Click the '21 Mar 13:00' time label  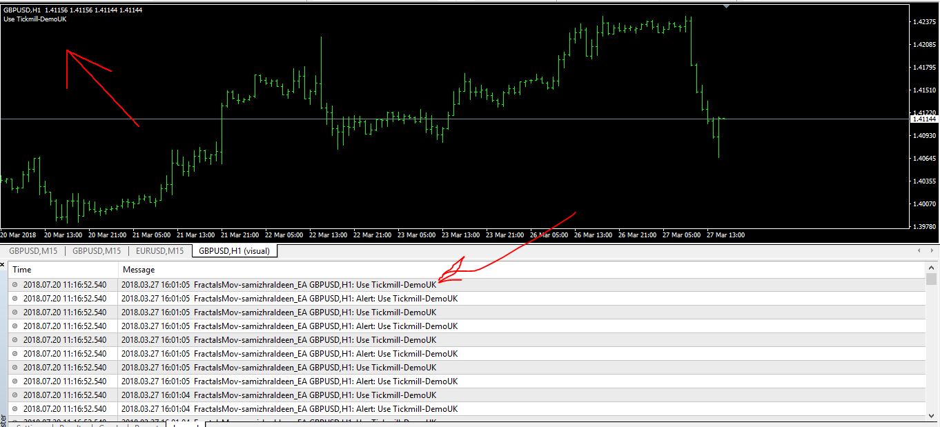click(197, 235)
